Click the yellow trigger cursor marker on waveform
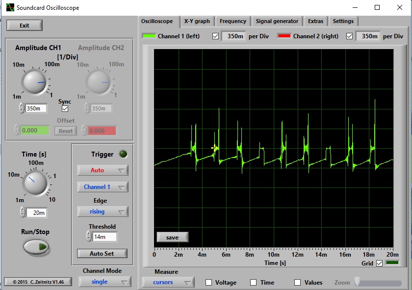Image resolution: width=412 pixels, height=290 pixels. click(214, 148)
